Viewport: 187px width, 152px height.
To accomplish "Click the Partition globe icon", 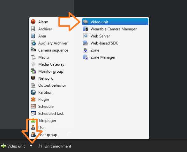I will 33,92.
